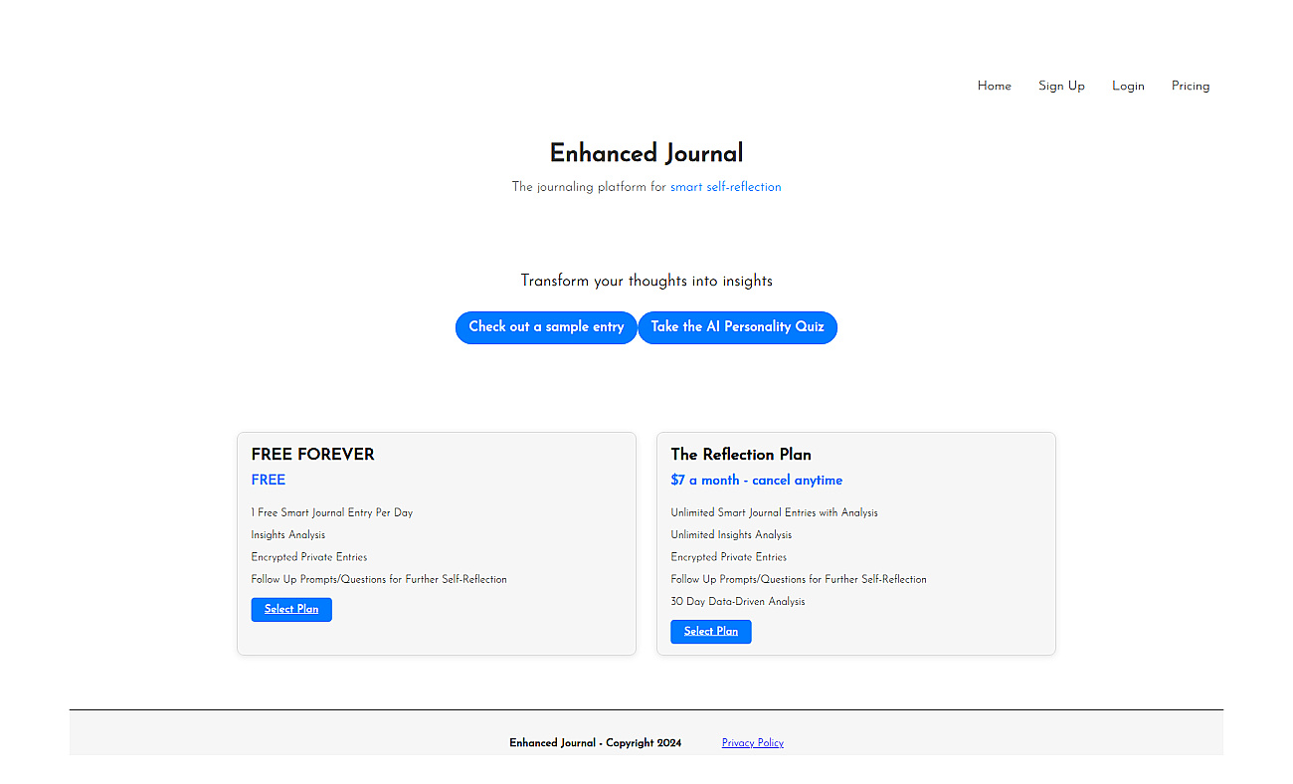Click 'Encrypted Private Entries' in The Reflection Plan
Viewport: 1293px width, 784px height.
[x=729, y=557]
